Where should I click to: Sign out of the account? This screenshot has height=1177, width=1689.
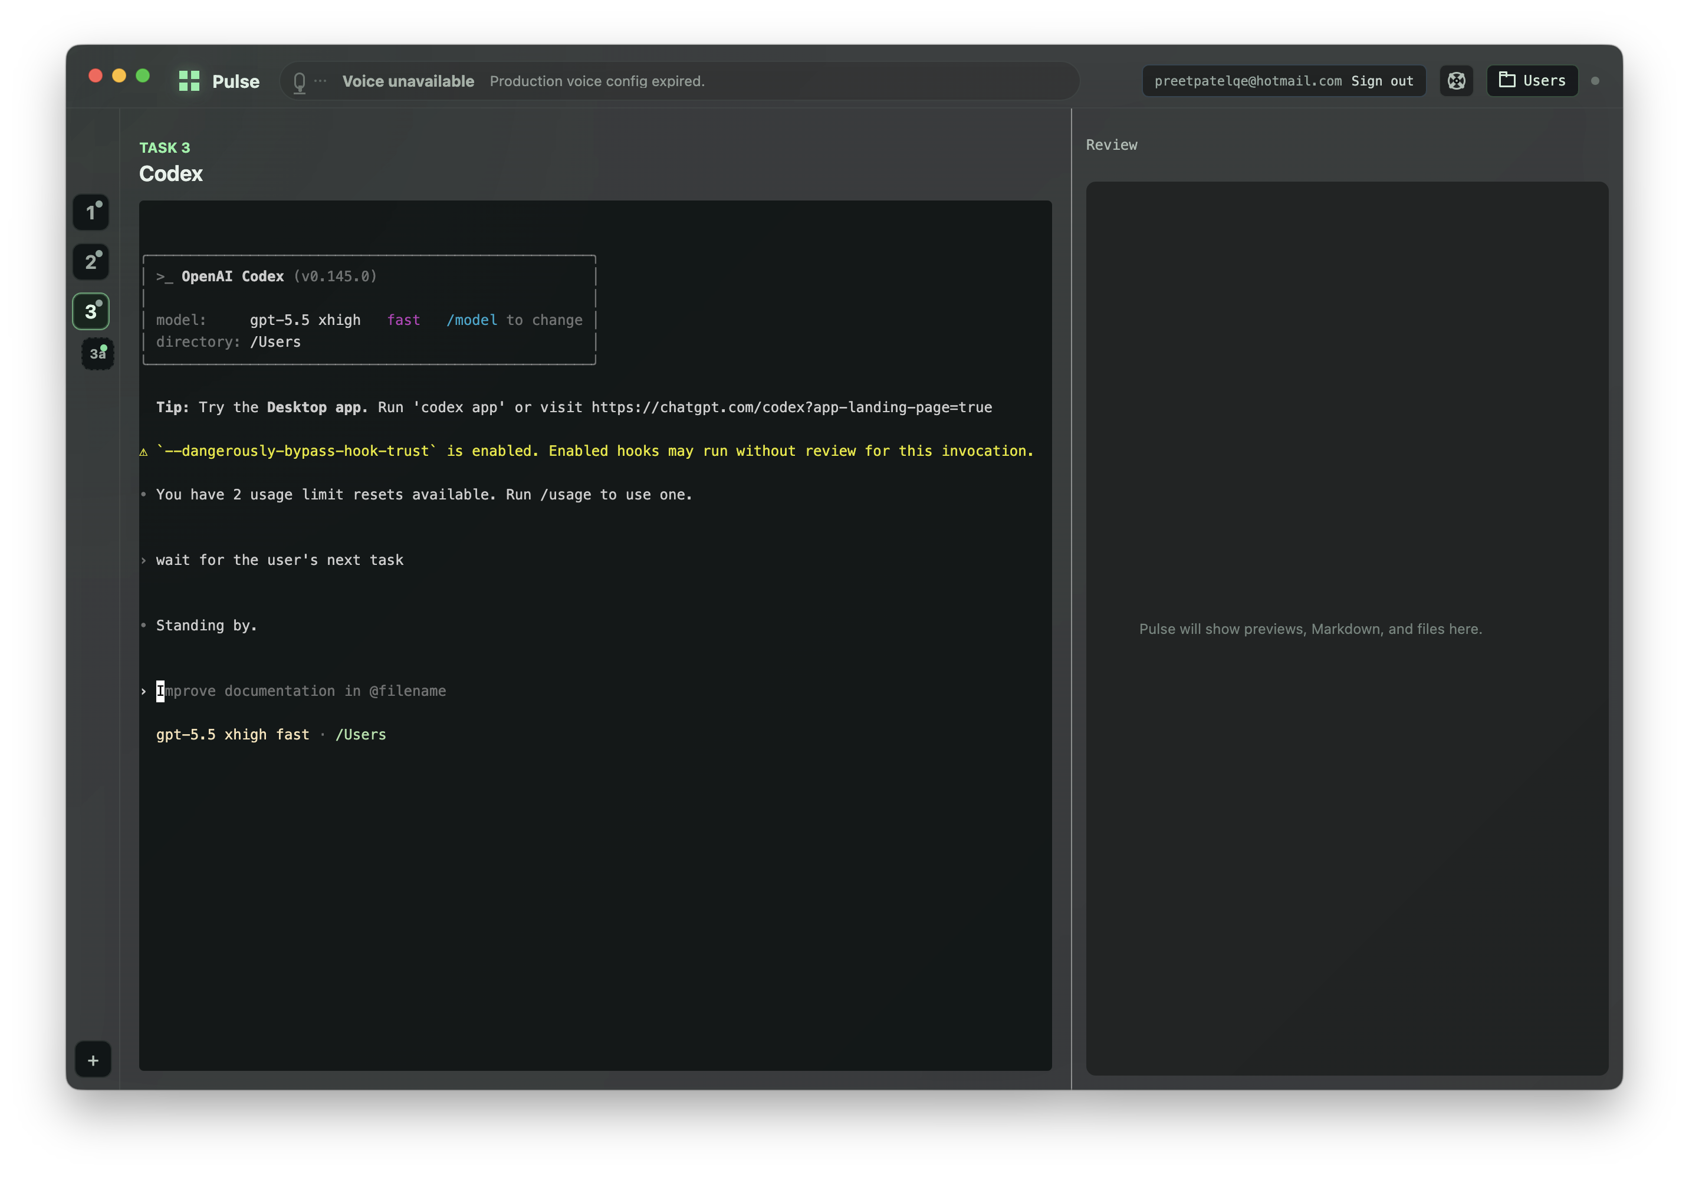tap(1382, 81)
